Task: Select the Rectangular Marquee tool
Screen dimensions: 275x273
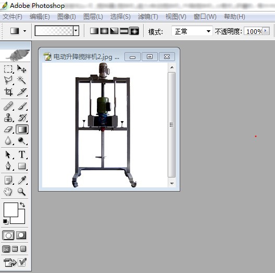Action: click(8, 69)
